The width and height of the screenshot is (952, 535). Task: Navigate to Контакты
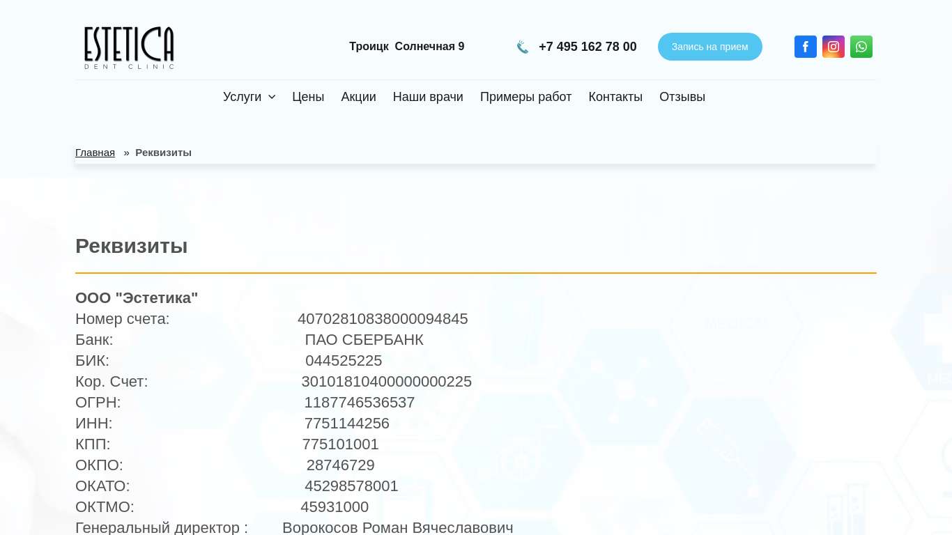click(615, 97)
